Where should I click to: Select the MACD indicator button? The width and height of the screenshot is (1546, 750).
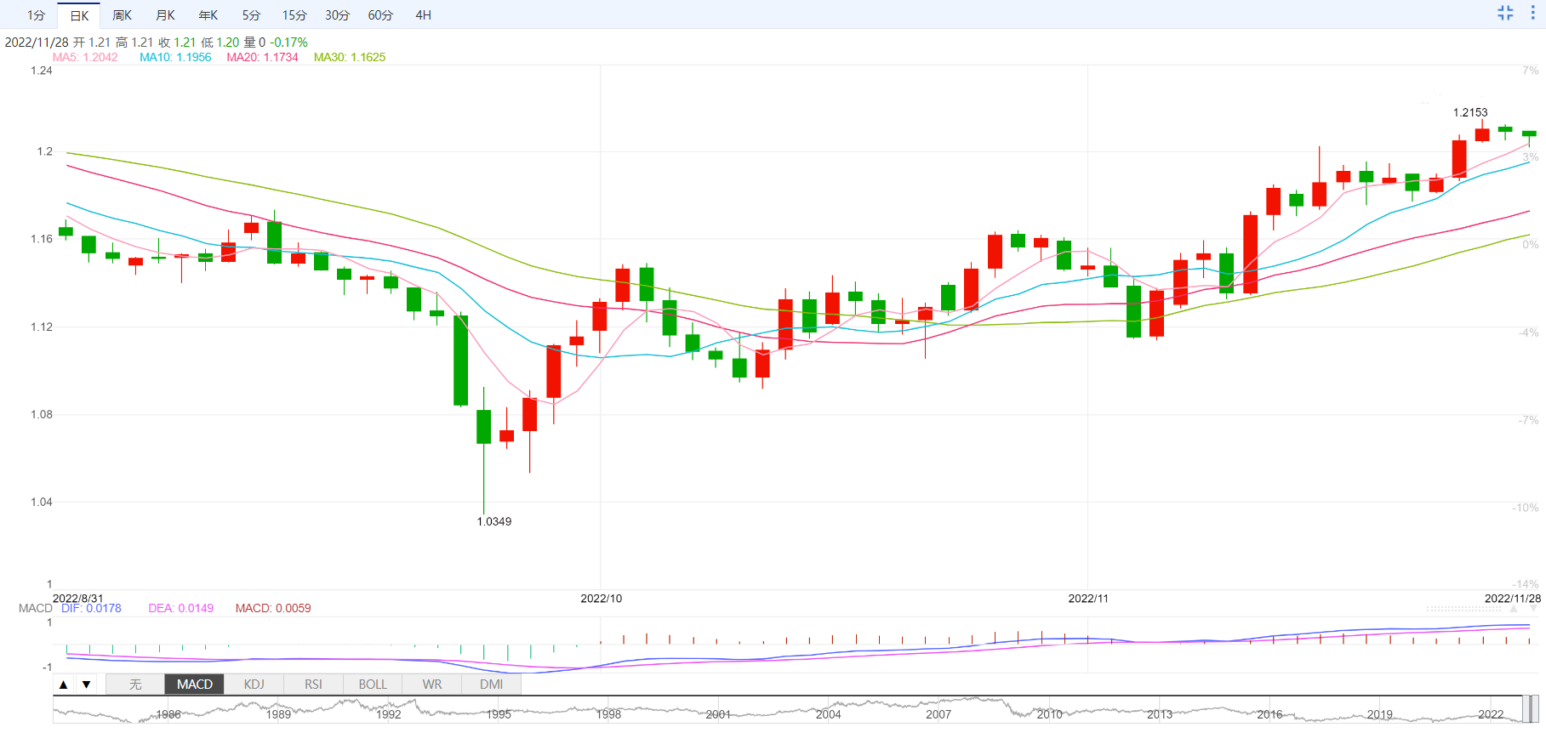point(195,685)
